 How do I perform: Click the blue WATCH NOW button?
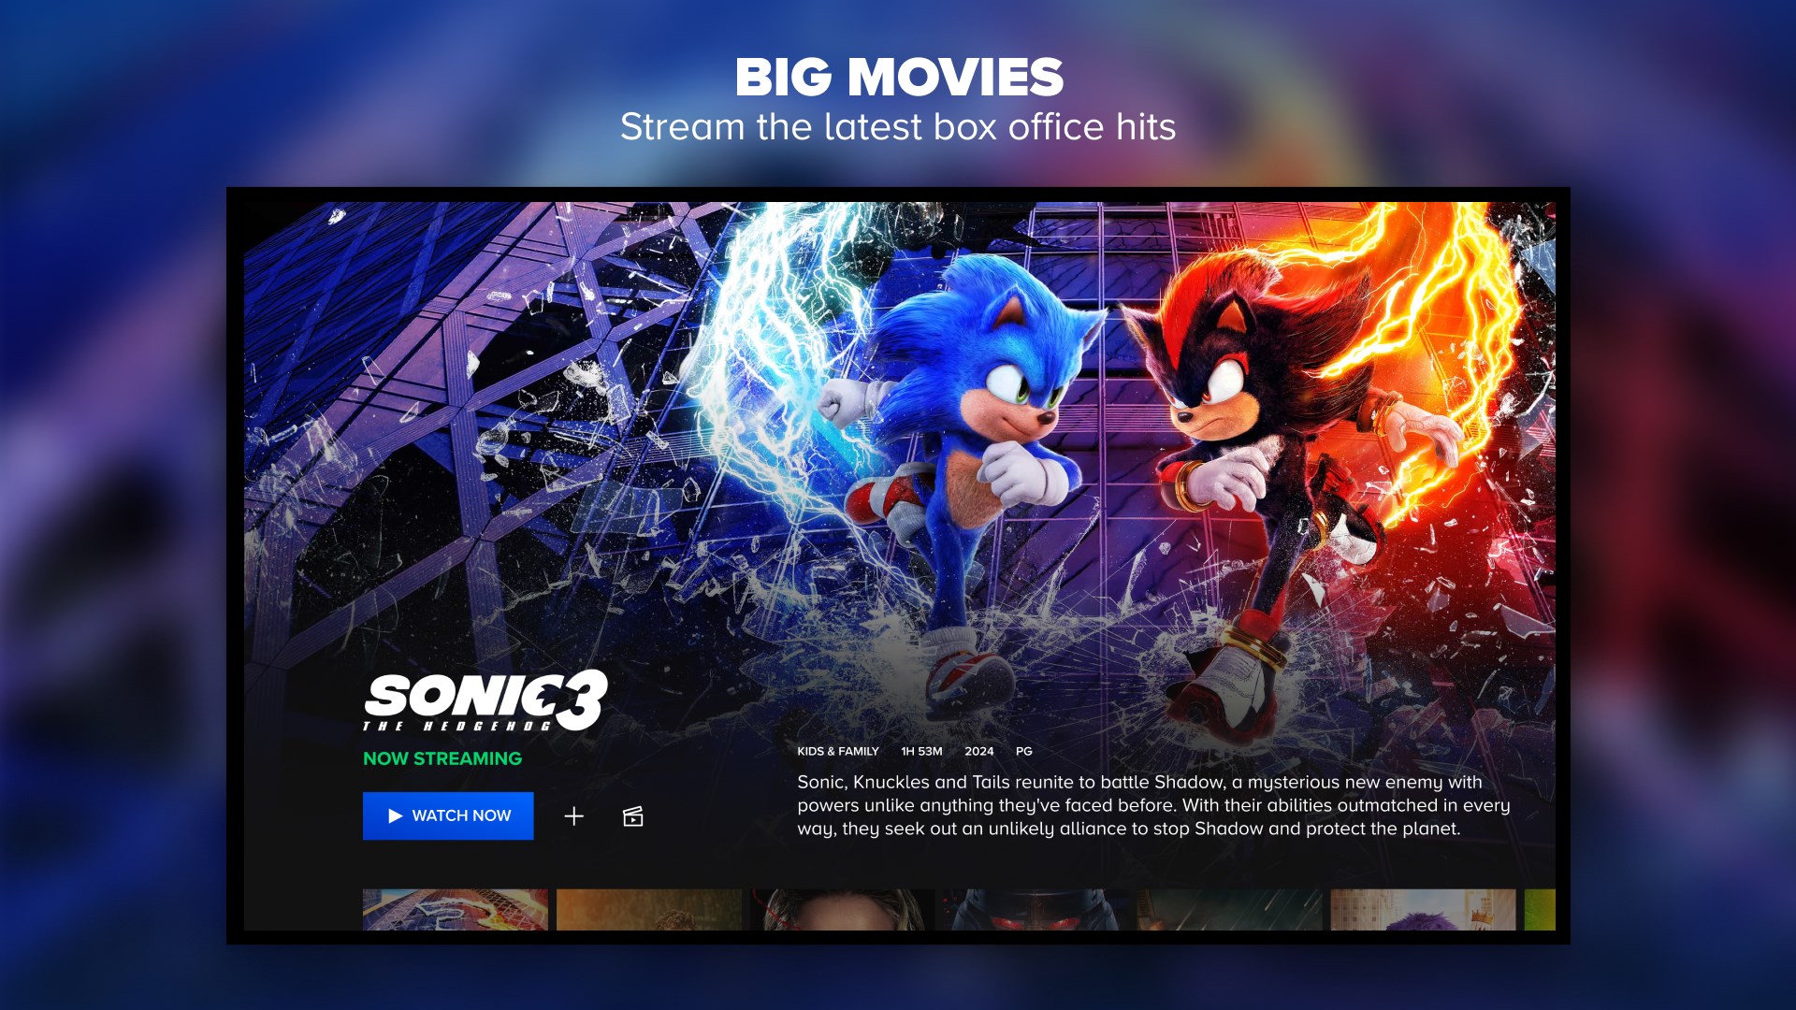click(448, 815)
